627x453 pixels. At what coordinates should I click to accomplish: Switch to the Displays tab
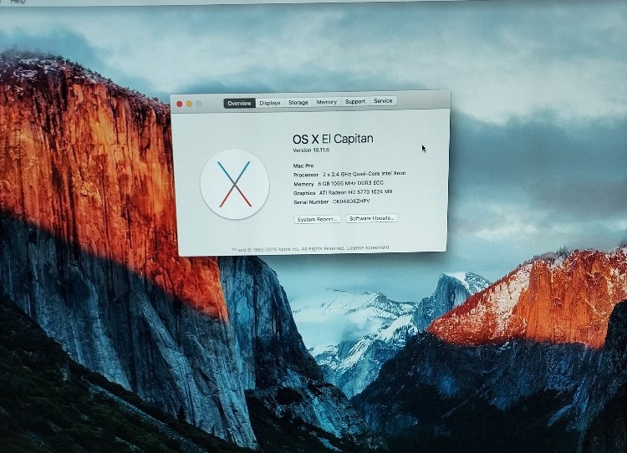[x=270, y=103]
